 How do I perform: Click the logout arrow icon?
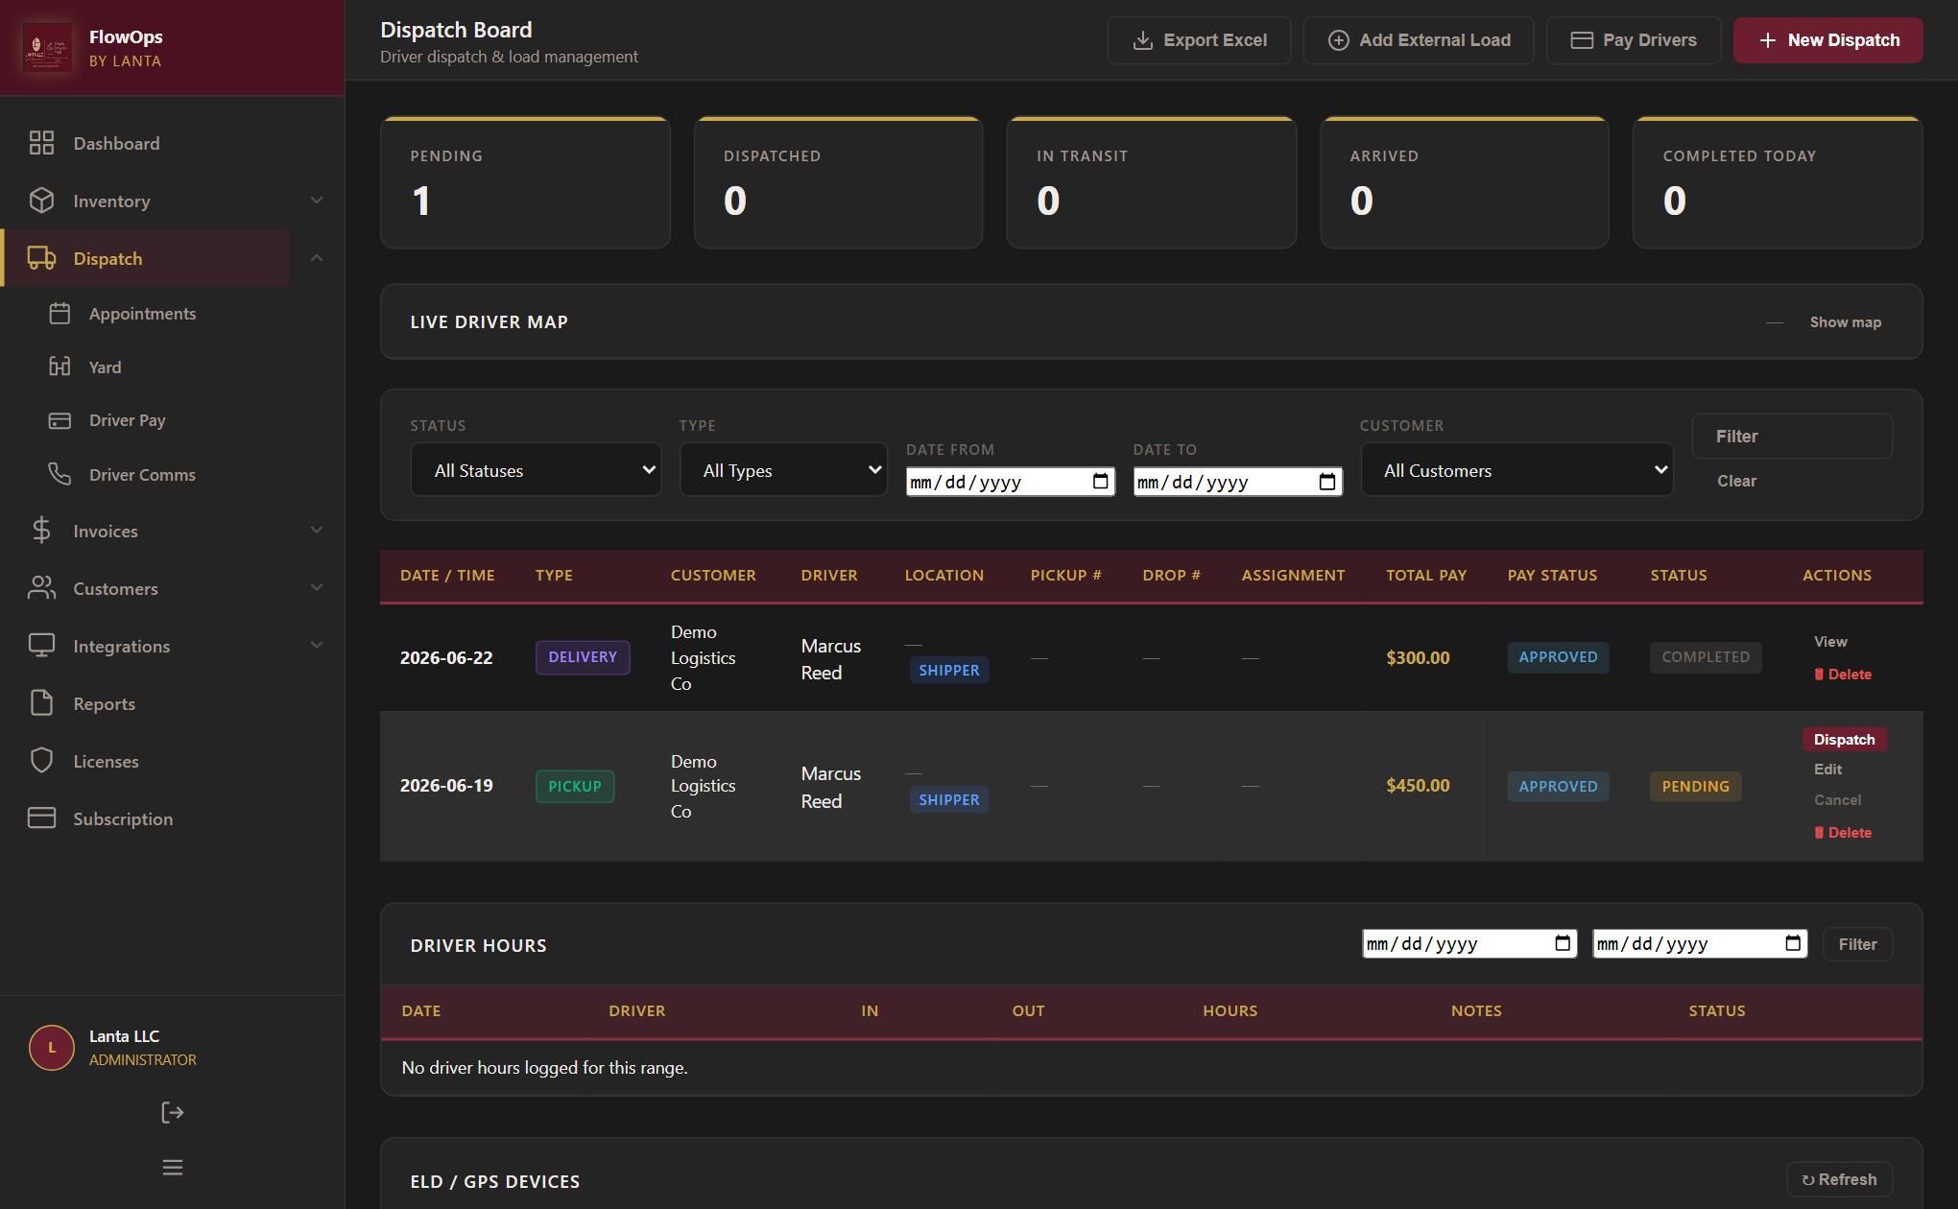pyautogui.click(x=173, y=1113)
